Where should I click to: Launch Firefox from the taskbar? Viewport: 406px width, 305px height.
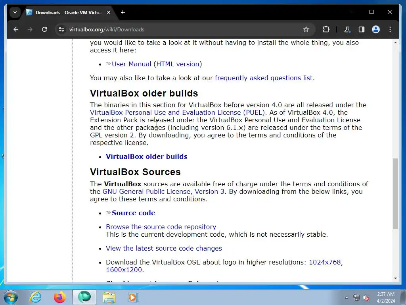point(60,297)
